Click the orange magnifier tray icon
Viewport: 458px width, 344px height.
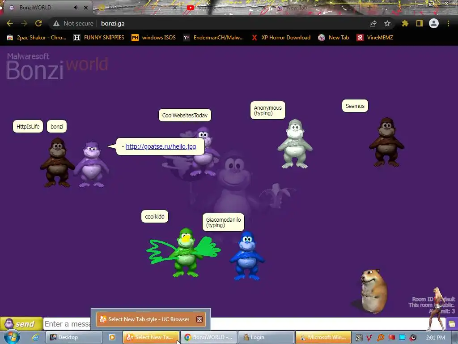coord(380,338)
